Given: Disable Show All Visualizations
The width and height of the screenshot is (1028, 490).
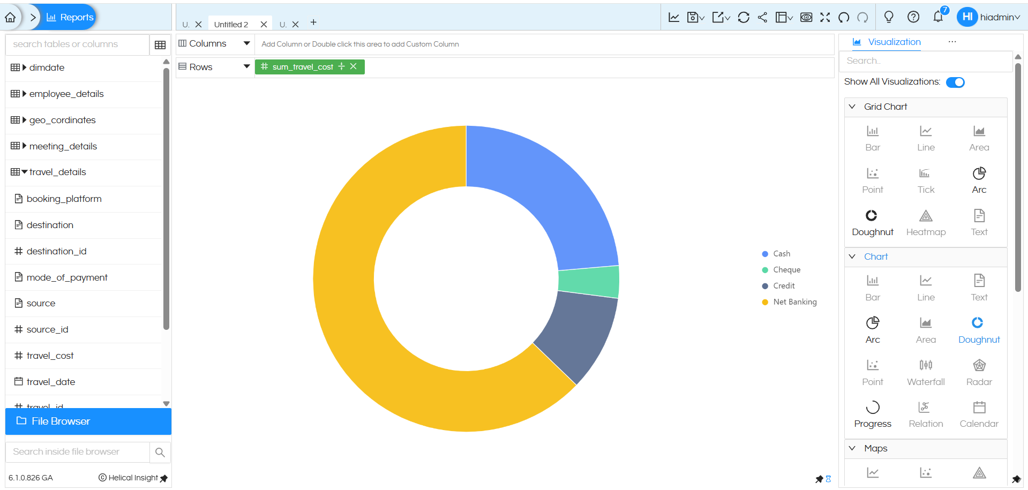Looking at the screenshot, I should [x=955, y=82].
